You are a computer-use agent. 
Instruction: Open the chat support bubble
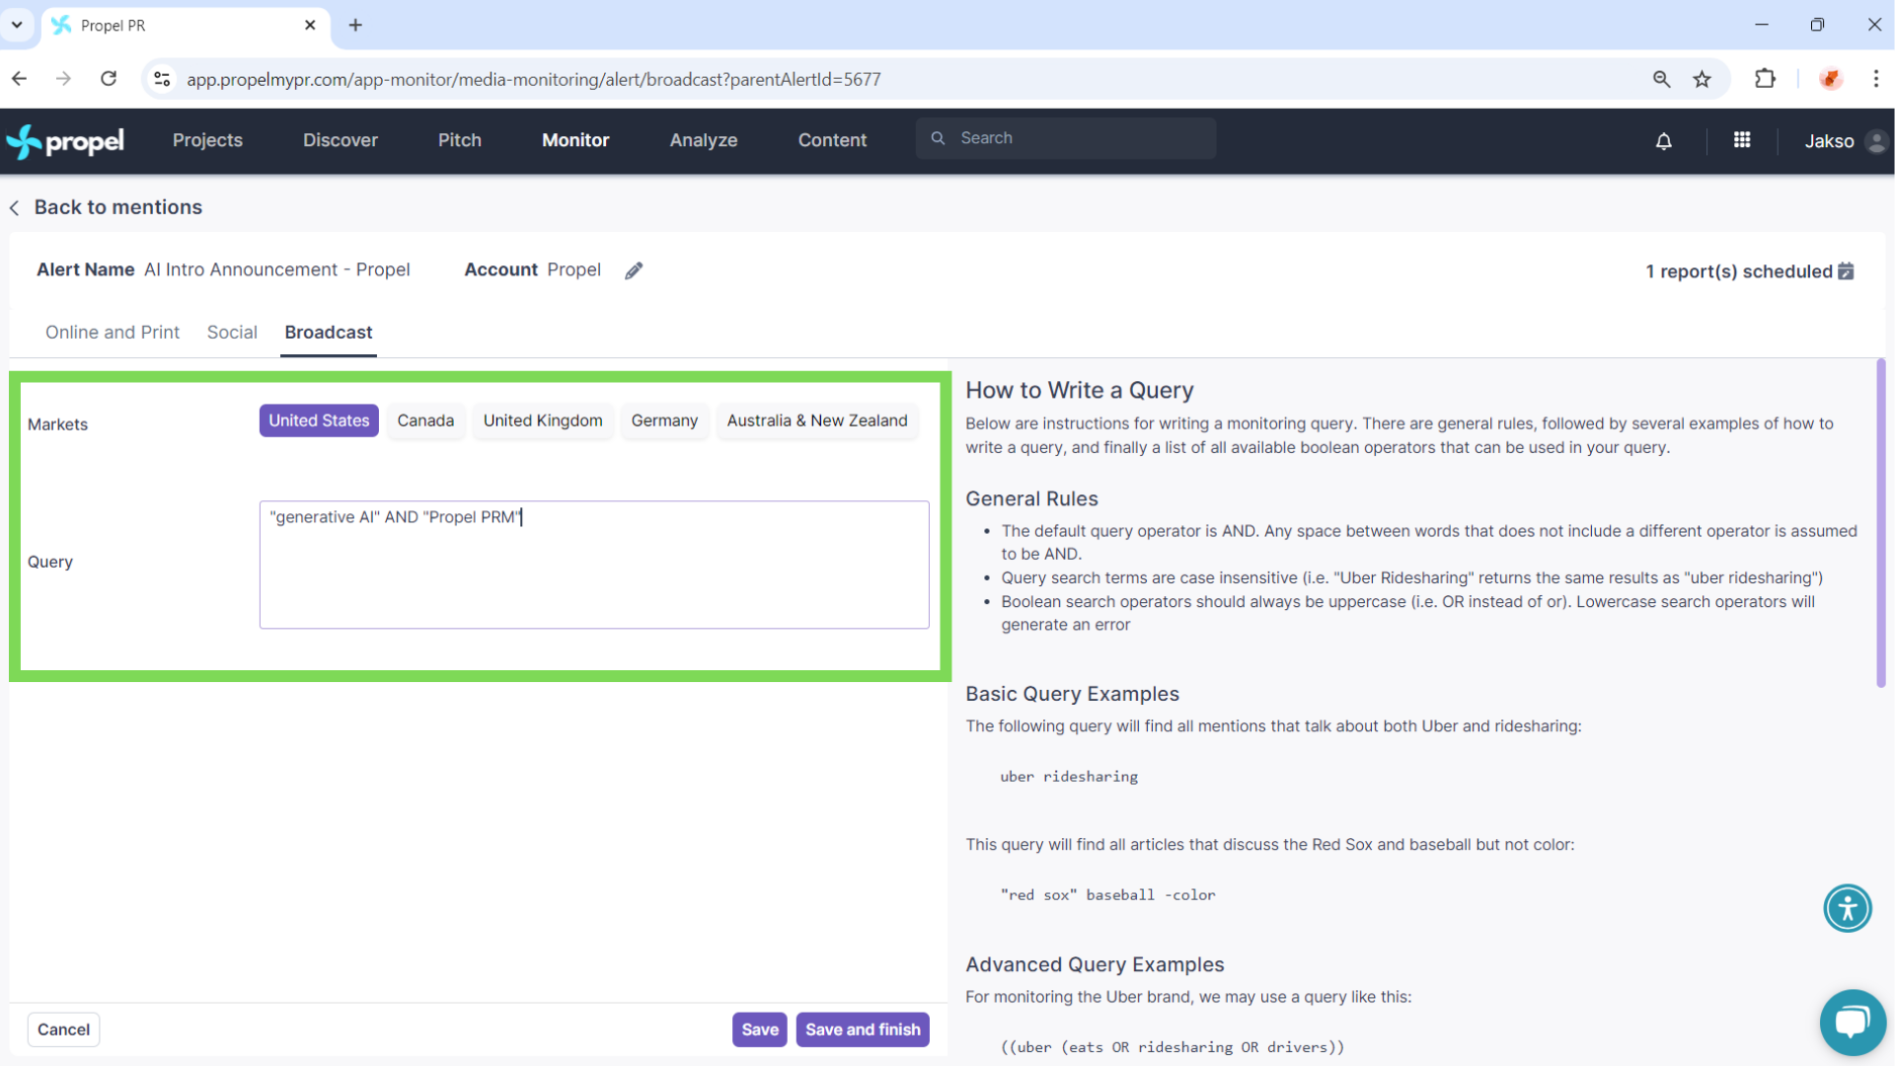pos(1853,1022)
